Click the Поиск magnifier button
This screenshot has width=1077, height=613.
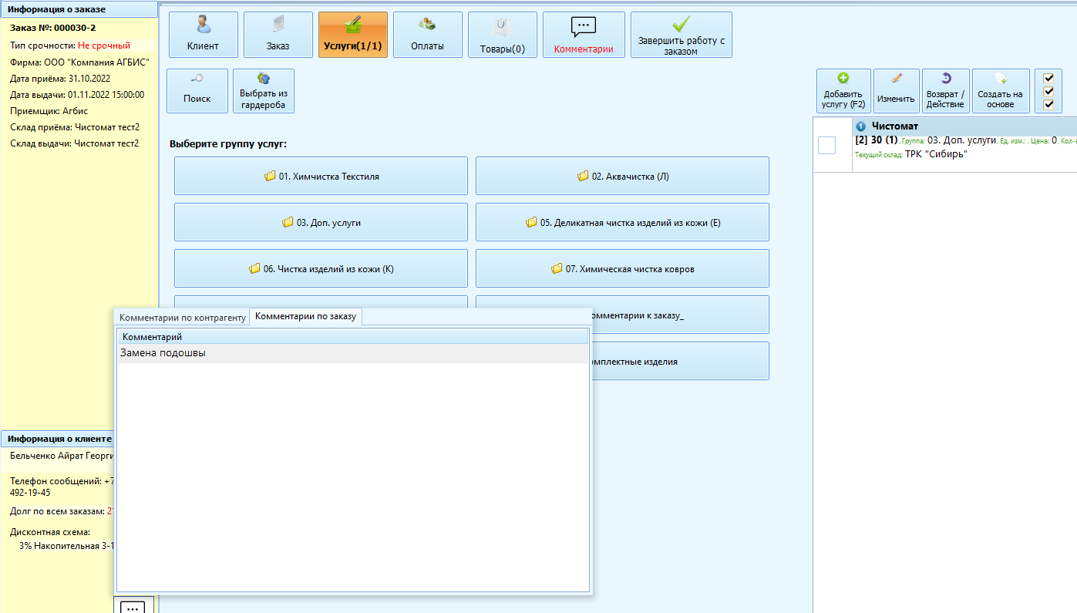tap(197, 90)
